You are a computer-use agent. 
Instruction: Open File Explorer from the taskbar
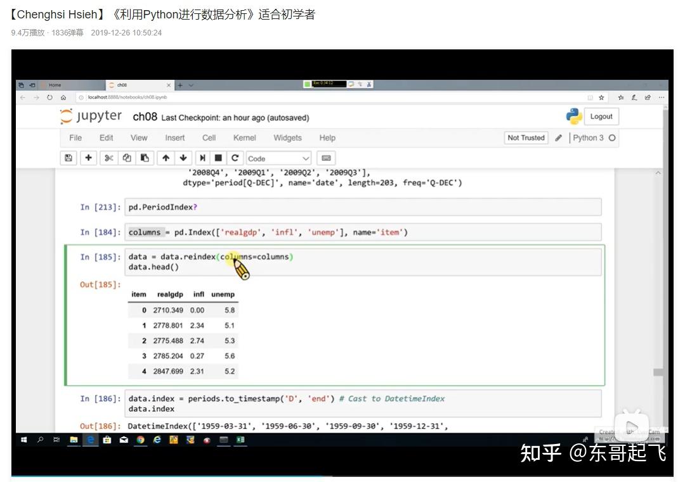[74, 440]
